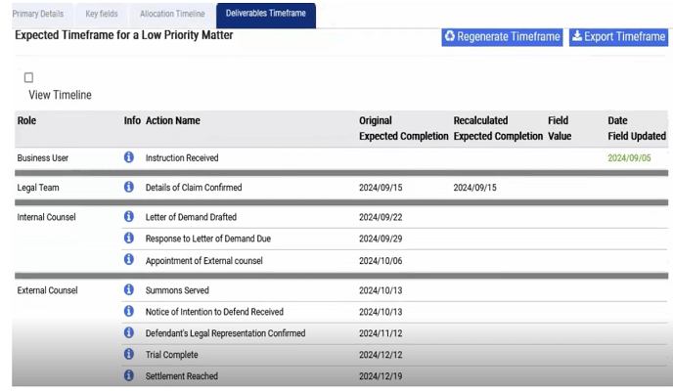The width and height of the screenshot is (673, 391).
Task: Click info icon beside Settlement Reached
Action: pyautogui.click(x=129, y=375)
